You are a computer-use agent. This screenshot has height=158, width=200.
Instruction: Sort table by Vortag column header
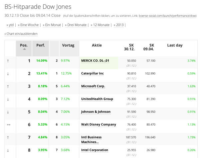[68, 45]
